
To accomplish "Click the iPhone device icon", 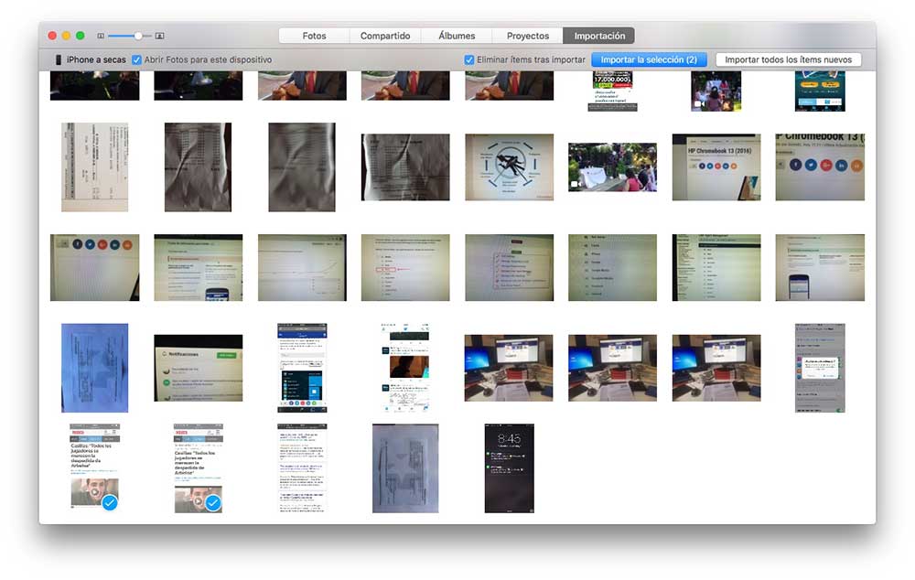I will coord(59,59).
